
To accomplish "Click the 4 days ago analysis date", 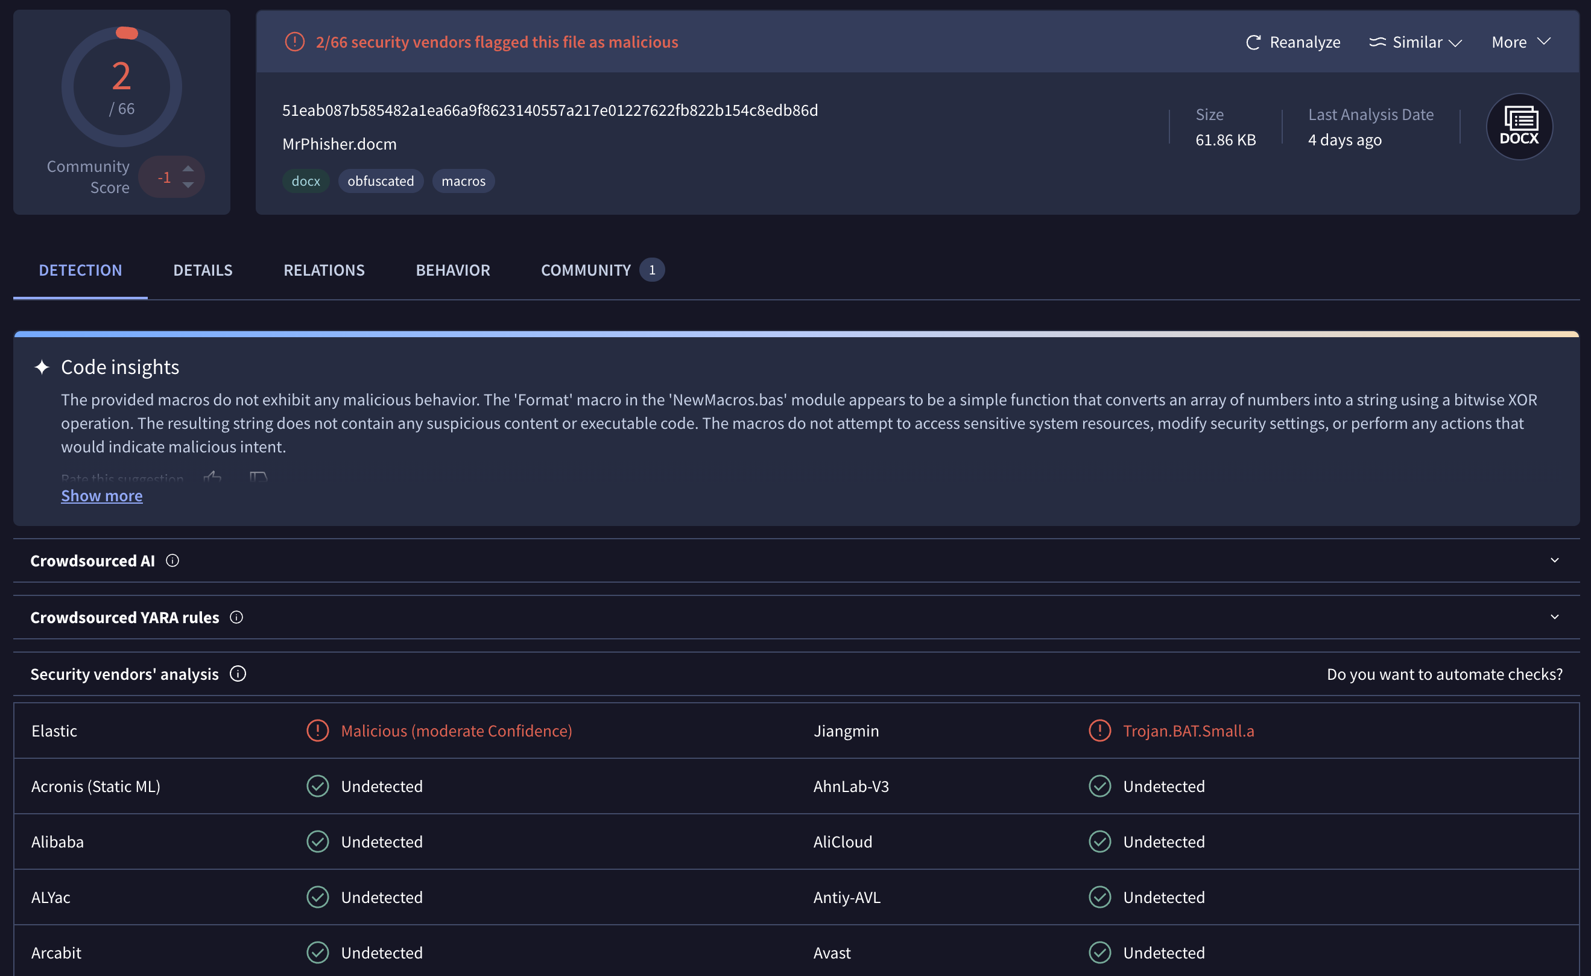I will coord(1344,139).
